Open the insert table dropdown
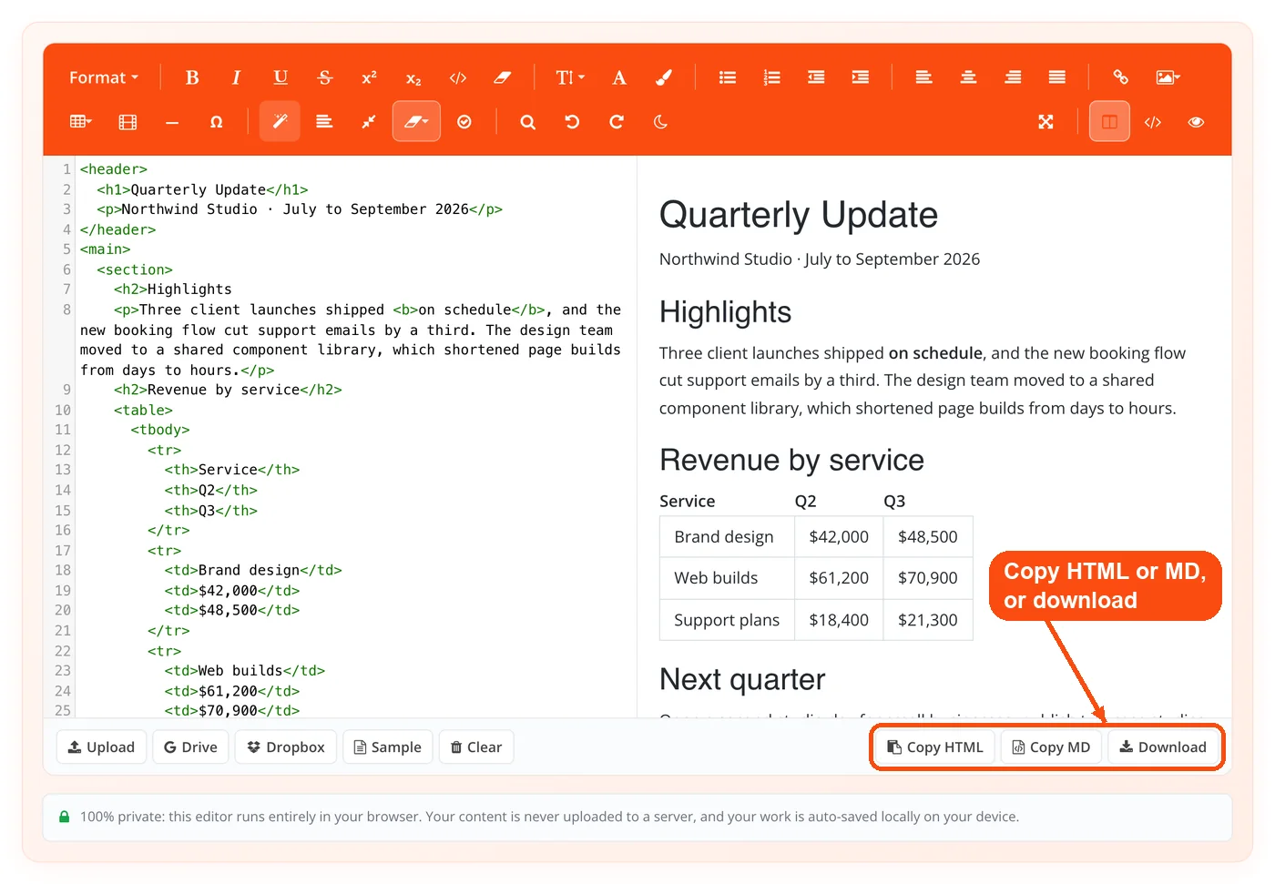The height and width of the screenshot is (884, 1275). [x=81, y=122]
